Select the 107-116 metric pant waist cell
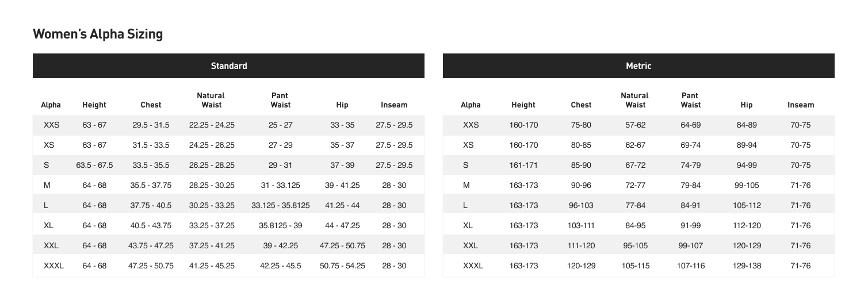 tap(690, 266)
